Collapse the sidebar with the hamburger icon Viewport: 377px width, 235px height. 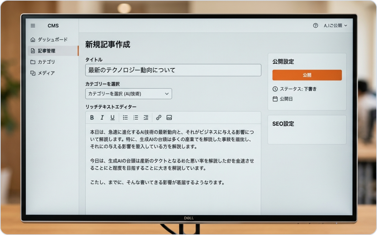[33, 25]
